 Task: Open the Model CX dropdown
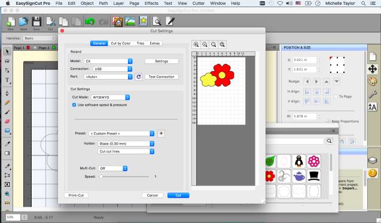[108, 61]
